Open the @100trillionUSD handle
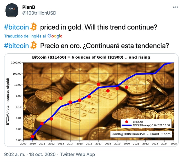This screenshot has width=183, height=162. coord(39,13)
